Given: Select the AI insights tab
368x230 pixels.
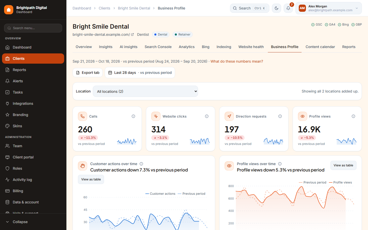Looking at the screenshot, I should [x=129, y=47].
